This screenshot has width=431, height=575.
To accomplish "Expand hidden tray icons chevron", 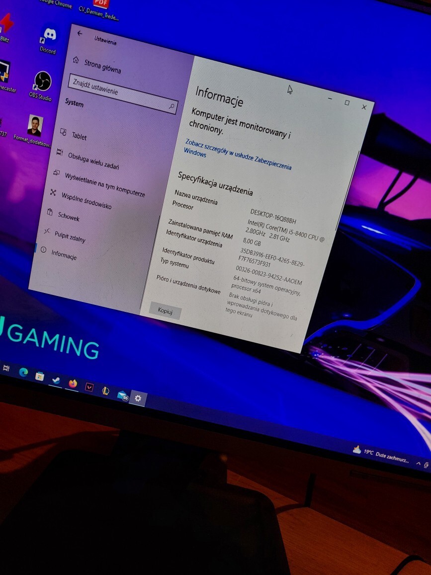I will click(x=419, y=463).
